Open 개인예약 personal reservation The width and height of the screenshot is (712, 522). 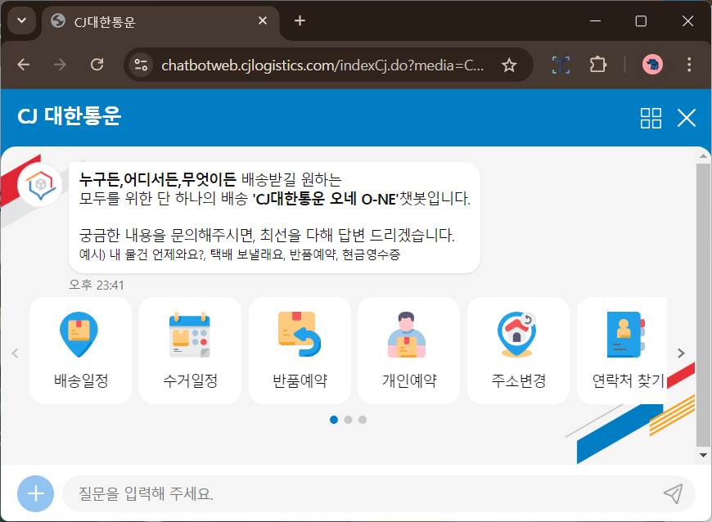[x=408, y=350]
